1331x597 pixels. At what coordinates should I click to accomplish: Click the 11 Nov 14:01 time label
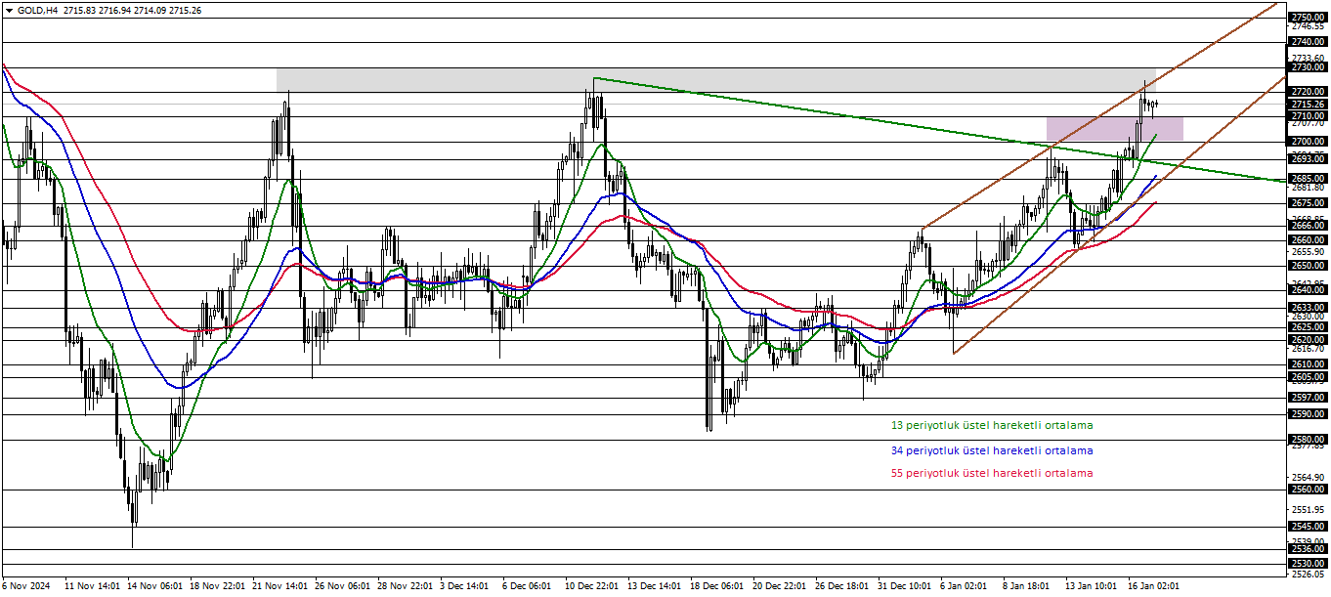92,587
